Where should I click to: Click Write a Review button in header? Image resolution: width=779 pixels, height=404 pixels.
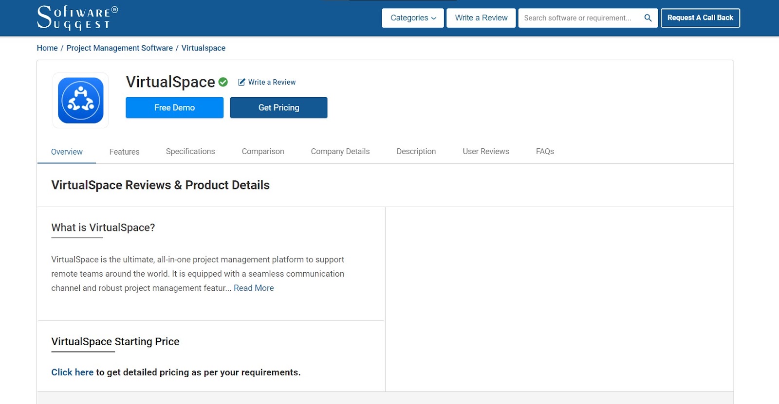point(481,18)
